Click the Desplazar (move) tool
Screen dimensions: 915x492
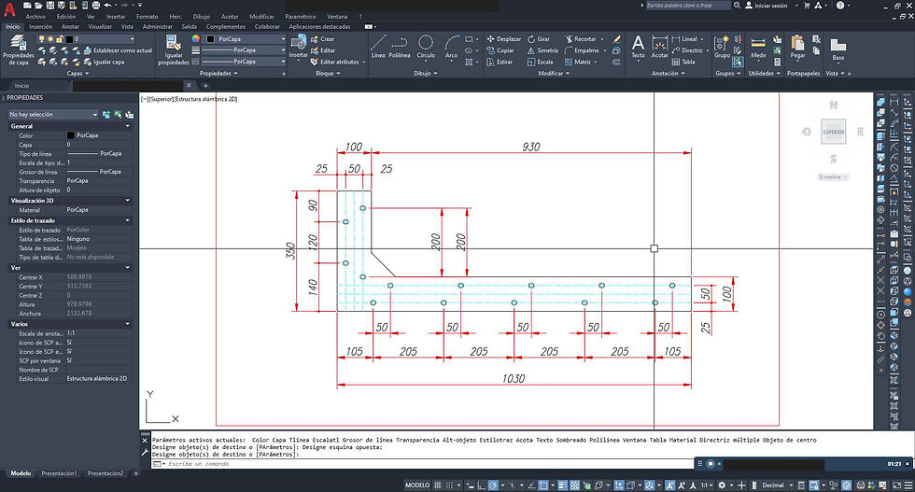pos(503,39)
